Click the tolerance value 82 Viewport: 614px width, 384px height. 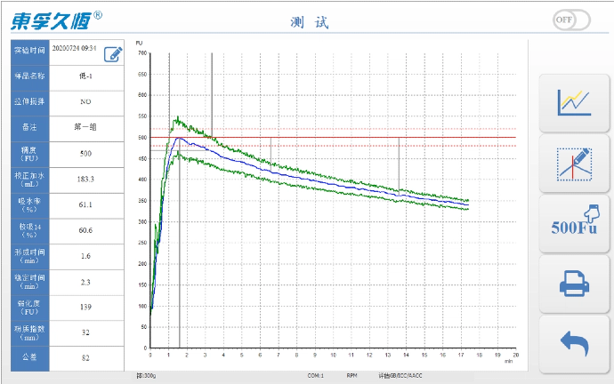pyautogui.click(x=86, y=358)
